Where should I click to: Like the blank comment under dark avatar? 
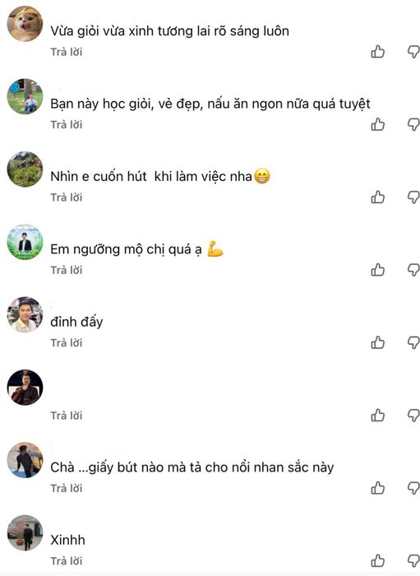pyautogui.click(x=377, y=416)
